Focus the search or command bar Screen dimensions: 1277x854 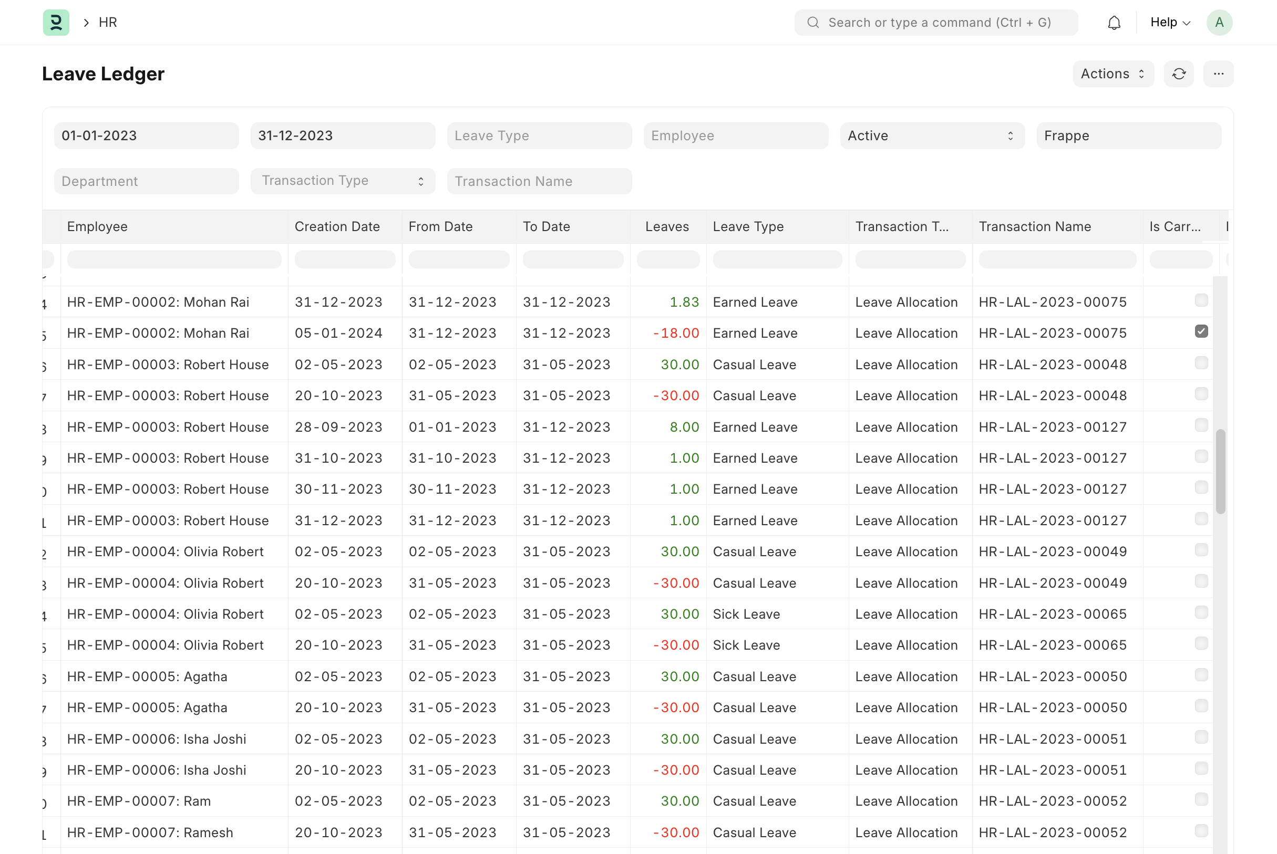[x=936, y=23]
